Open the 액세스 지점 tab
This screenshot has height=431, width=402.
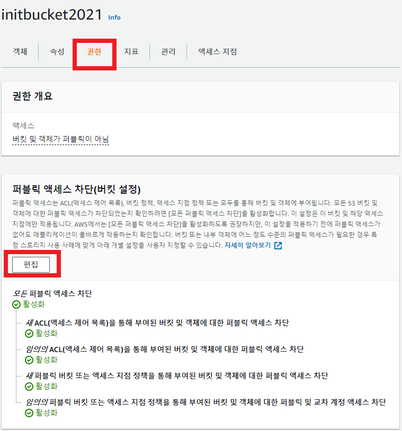pos(218,51)
